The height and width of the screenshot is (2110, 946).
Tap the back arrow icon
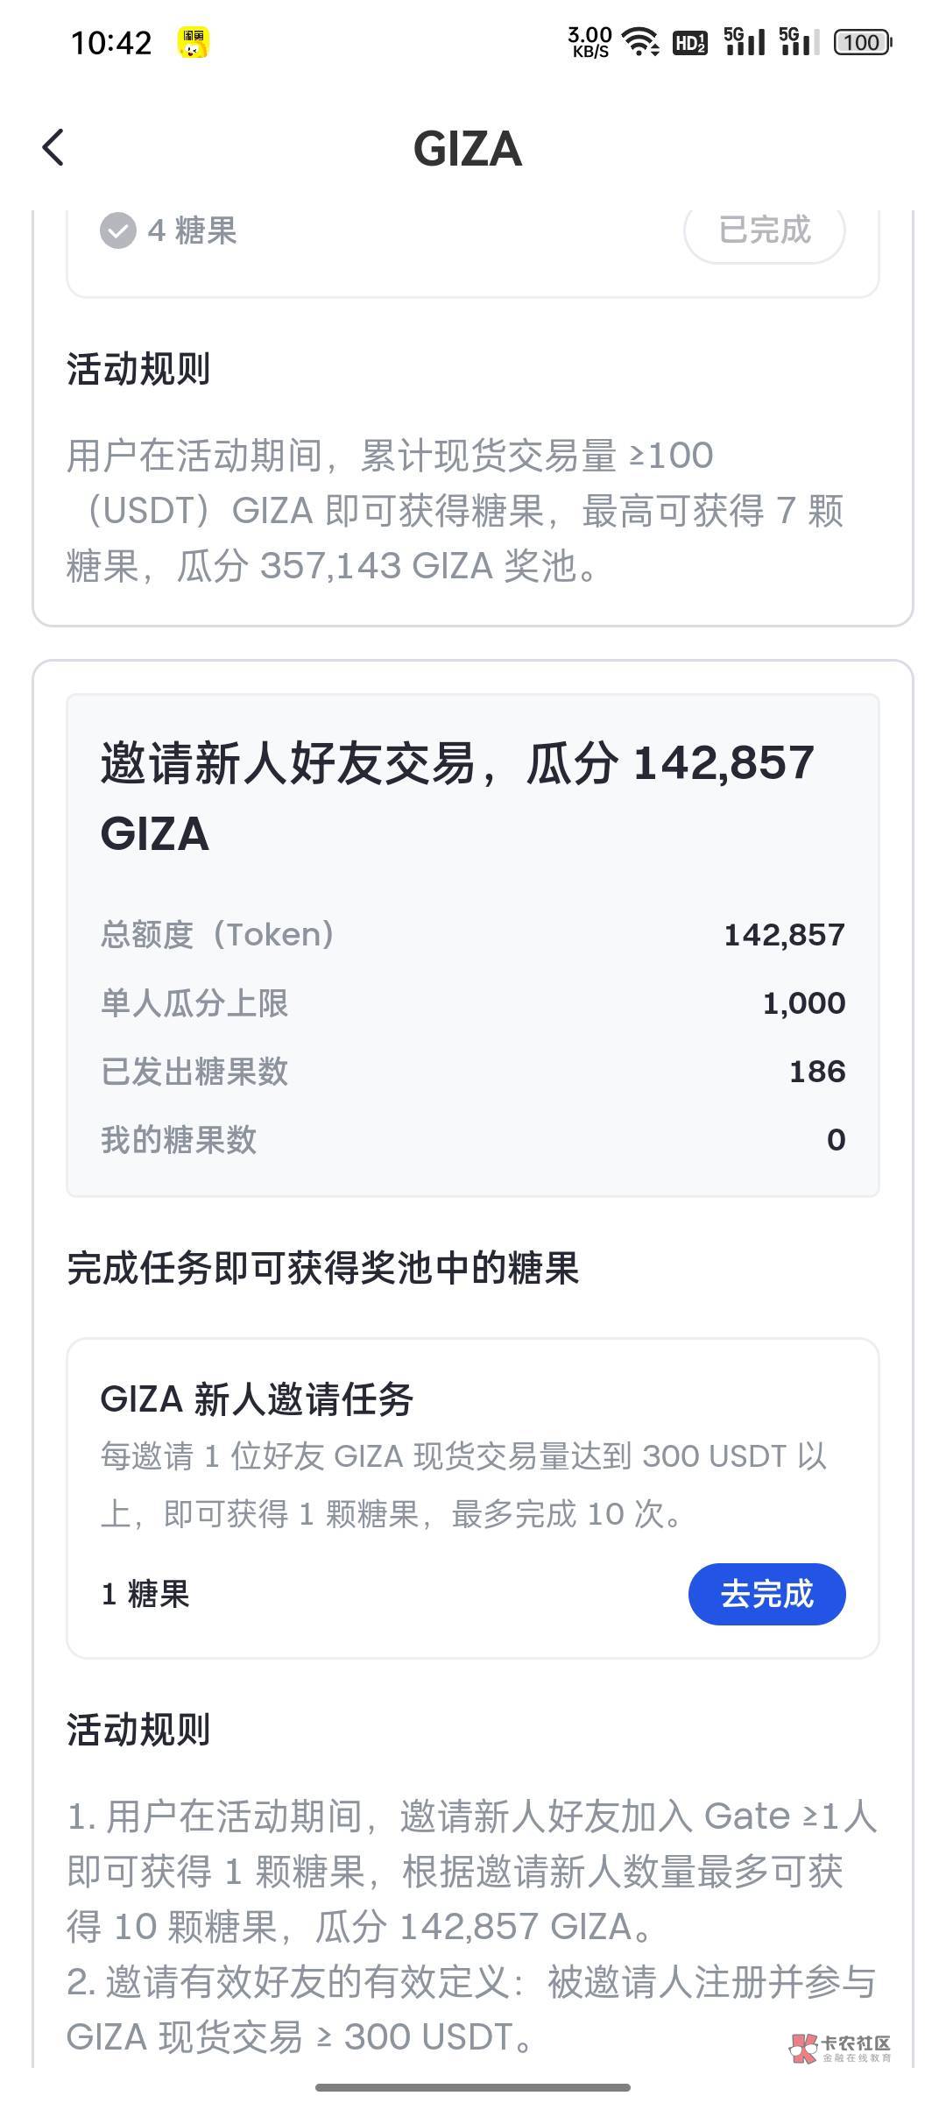click(x=53, y=147)
